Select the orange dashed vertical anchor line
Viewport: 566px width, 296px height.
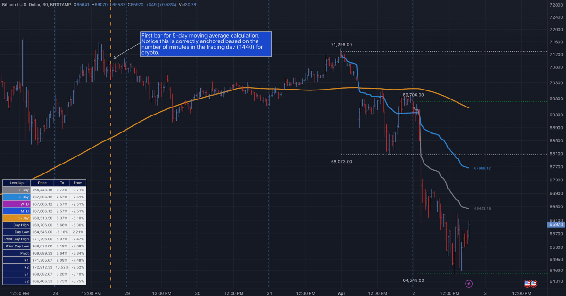tap(111, 189)
